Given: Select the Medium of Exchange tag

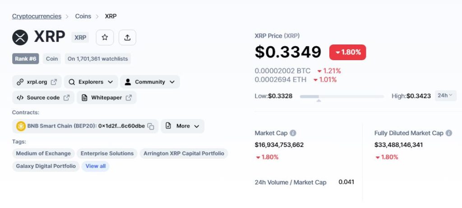Looking at the screenshot, I should point(43,154).
